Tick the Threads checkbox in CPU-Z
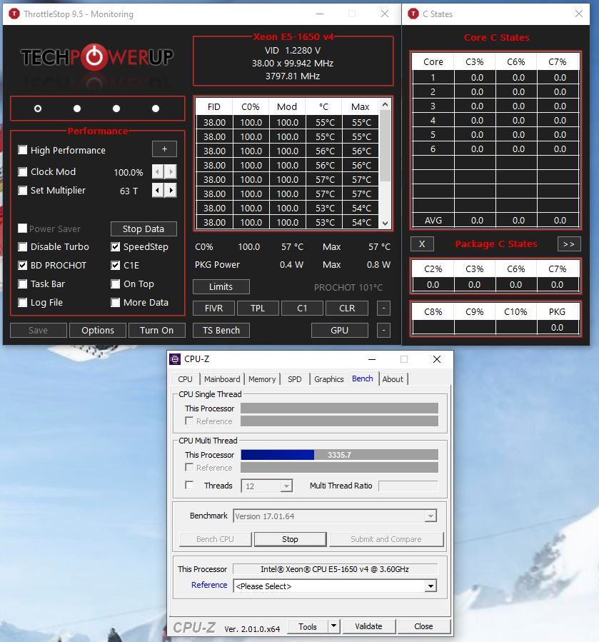Screen dimensions: 599x642 (x=189, y=485)
